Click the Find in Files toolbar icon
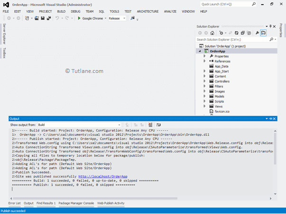Image resolution: width=286 pixels, height=214 pixels. (133, 18)
